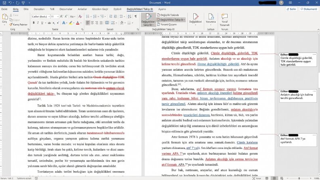
Task: Click the sort A-Z icon
Action: [130, 17]
